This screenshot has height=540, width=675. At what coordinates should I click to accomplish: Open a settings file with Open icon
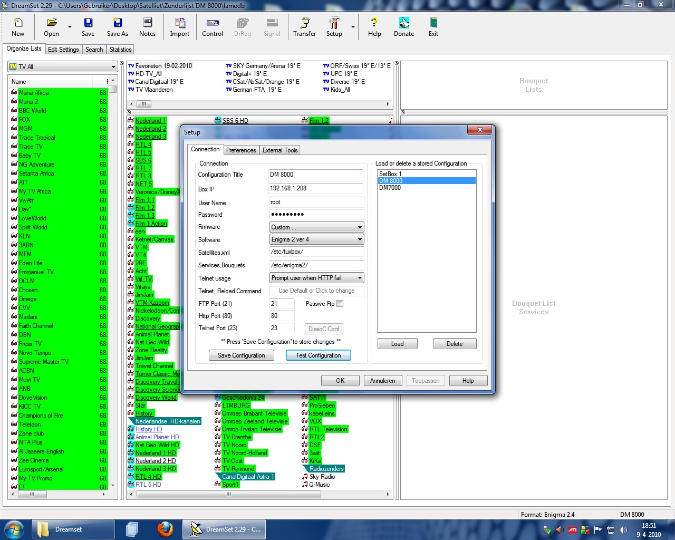point(51,27)
